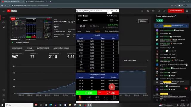The width and height of the screenshot is (191, 107).
Task: Click the search magnifier next to VRGYO
Action: pyautogui.click(x=91, y=21)
